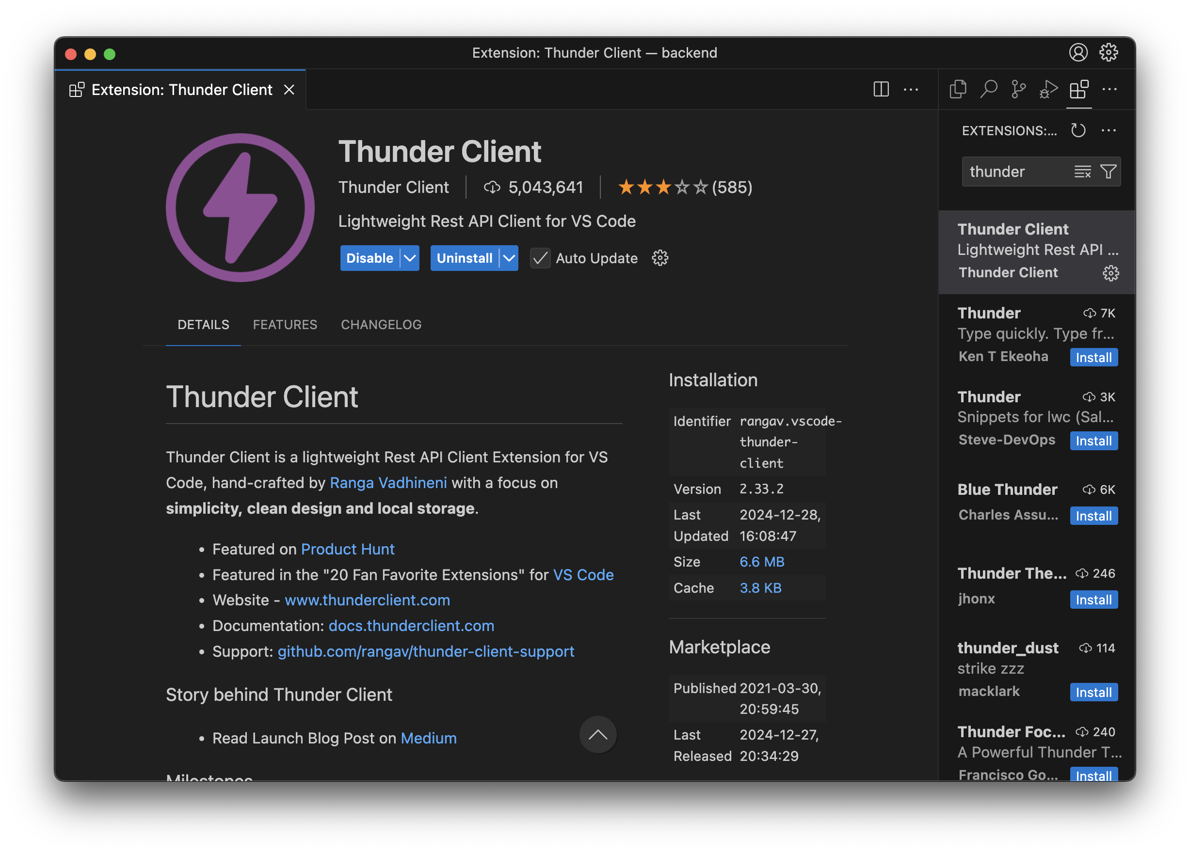Open the www.thunderclient.com website link

click(367, 600)
